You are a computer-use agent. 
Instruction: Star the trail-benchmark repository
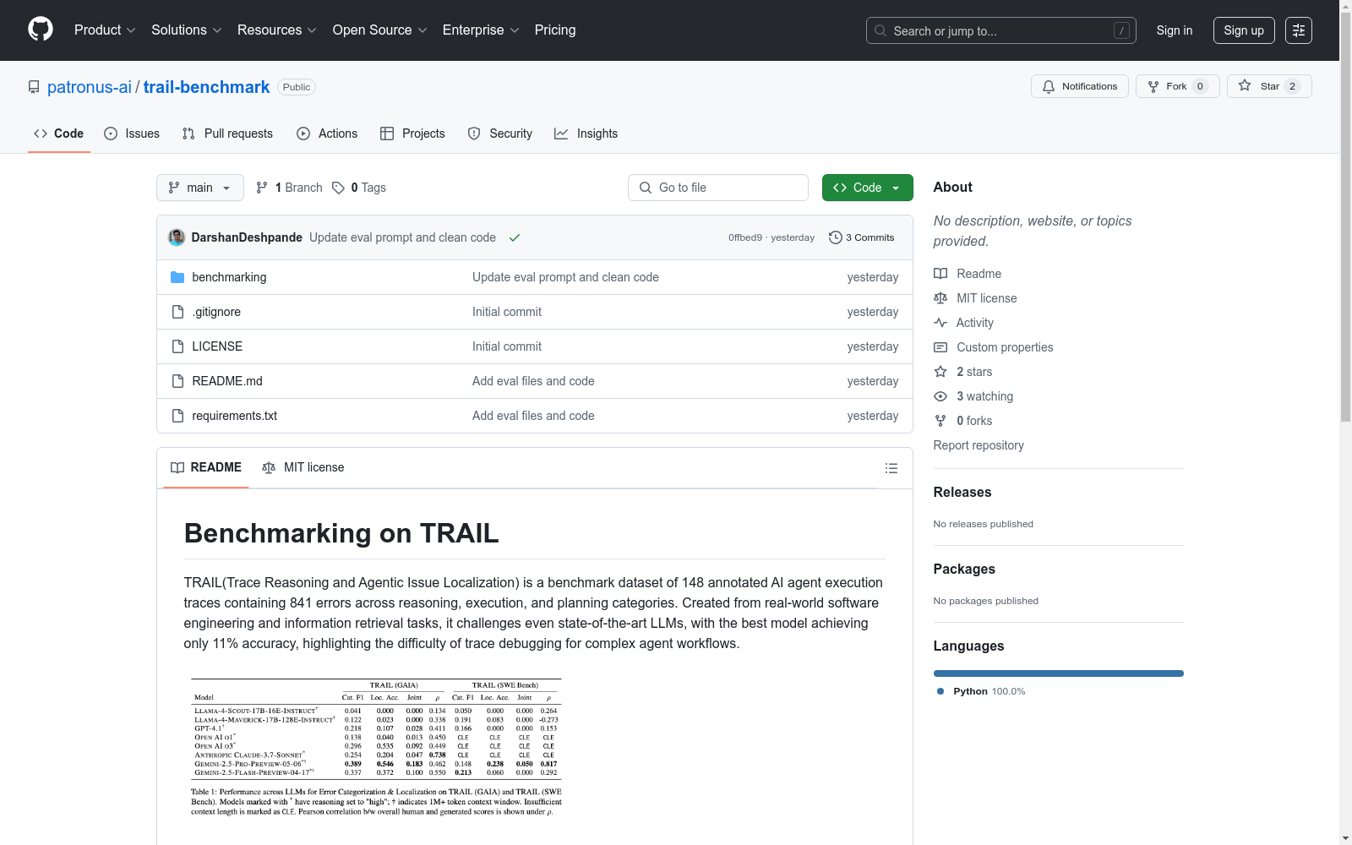point(1269,86)
